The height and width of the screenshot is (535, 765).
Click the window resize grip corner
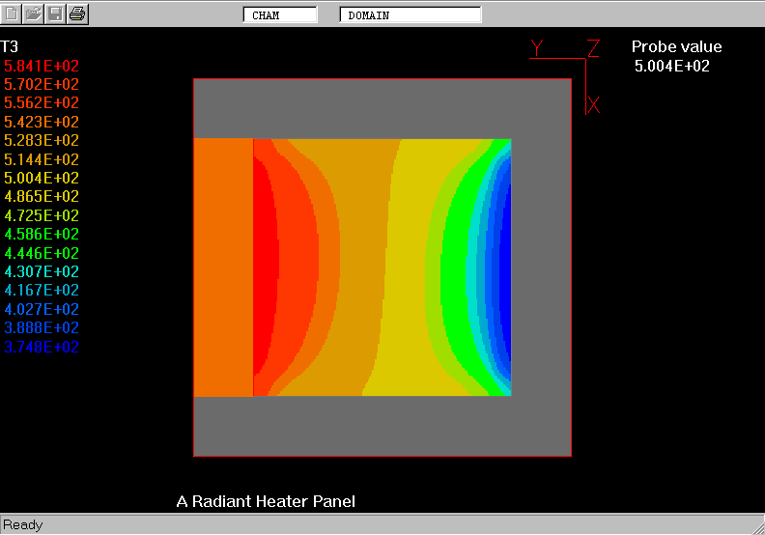(x=755, y=525)
